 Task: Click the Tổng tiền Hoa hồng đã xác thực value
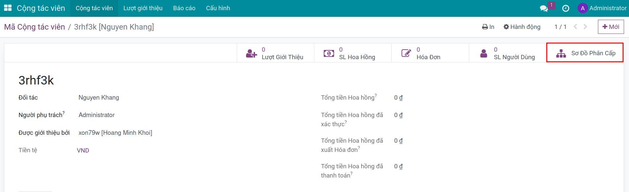398,115
